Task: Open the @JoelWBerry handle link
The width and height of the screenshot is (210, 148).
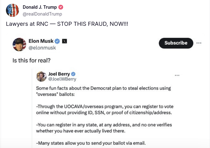Action: (62, 79)
